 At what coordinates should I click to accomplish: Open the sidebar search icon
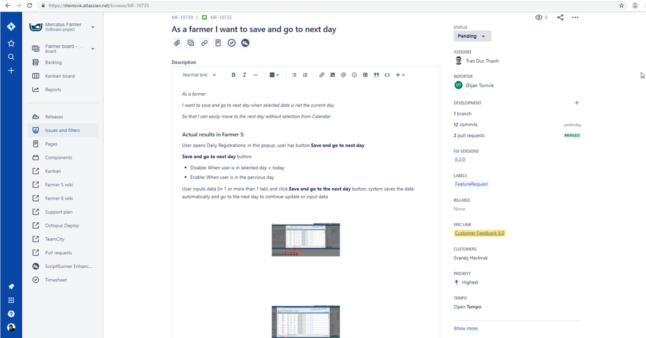point(11,57)
